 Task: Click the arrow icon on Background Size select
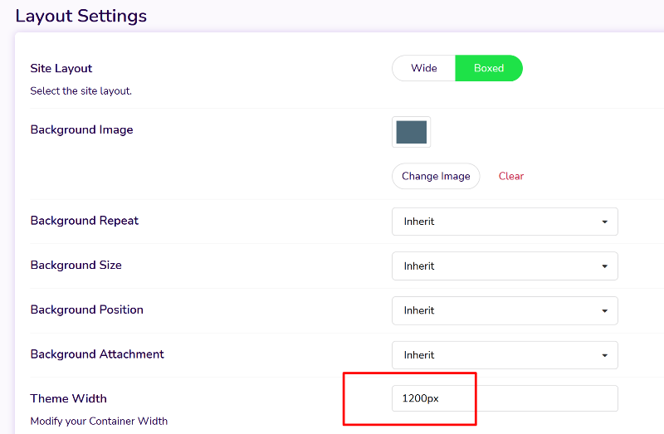(604, 266)
